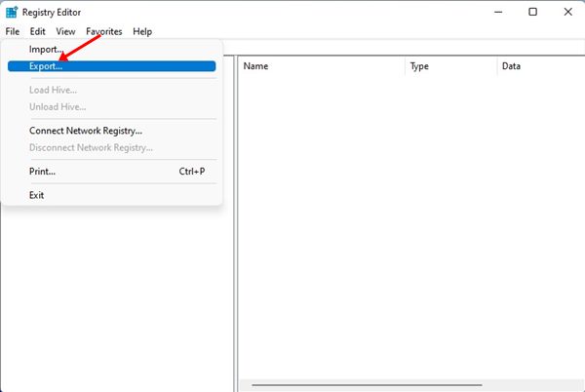Click Exit in the File menu
The image size is (585, 392).
point(111,195)
